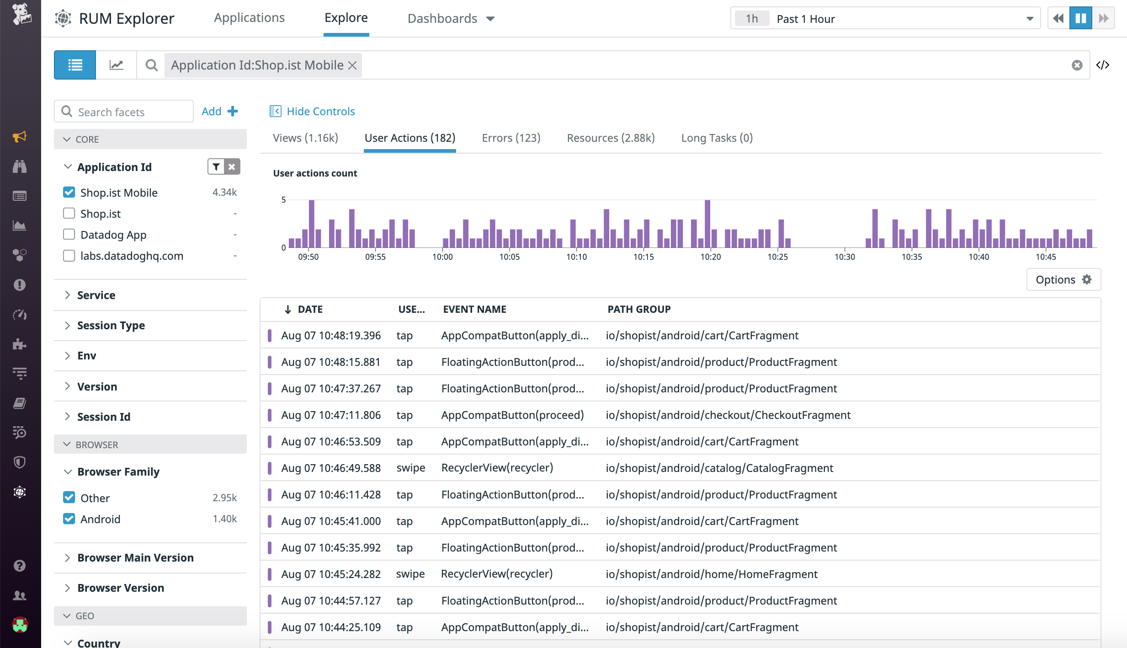Switch to the Errors (123) tab

point(511,138)
